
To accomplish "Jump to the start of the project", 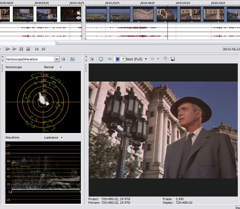I will pyautogui.click(x=37, y=49).
